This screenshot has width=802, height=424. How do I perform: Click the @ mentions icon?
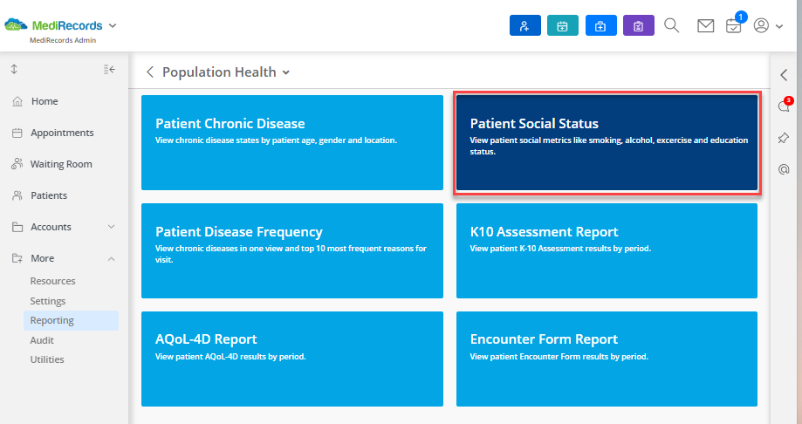(784, 169)
